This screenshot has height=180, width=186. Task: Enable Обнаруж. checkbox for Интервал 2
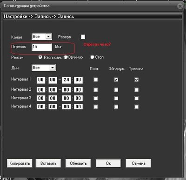point(116,90)
